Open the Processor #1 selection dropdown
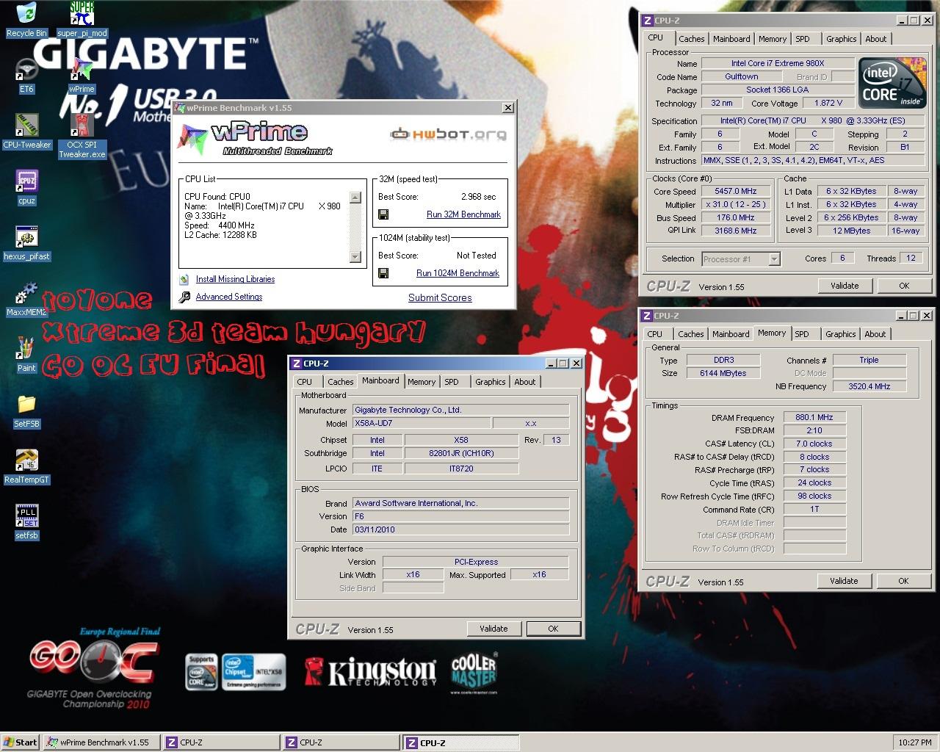Viewport: 940px width, 752px height. 774,258
